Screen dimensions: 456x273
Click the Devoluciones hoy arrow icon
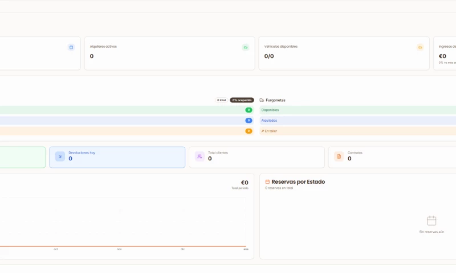(60, 156)
